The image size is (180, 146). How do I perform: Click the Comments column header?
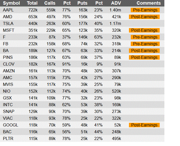click(x=148, y=3)
